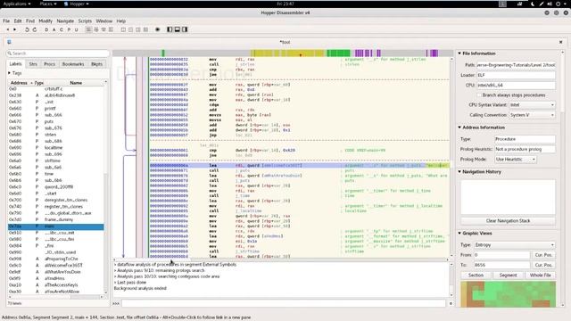Click icon right of console input
Screen dimensions: 571x321
pos(451,303)
